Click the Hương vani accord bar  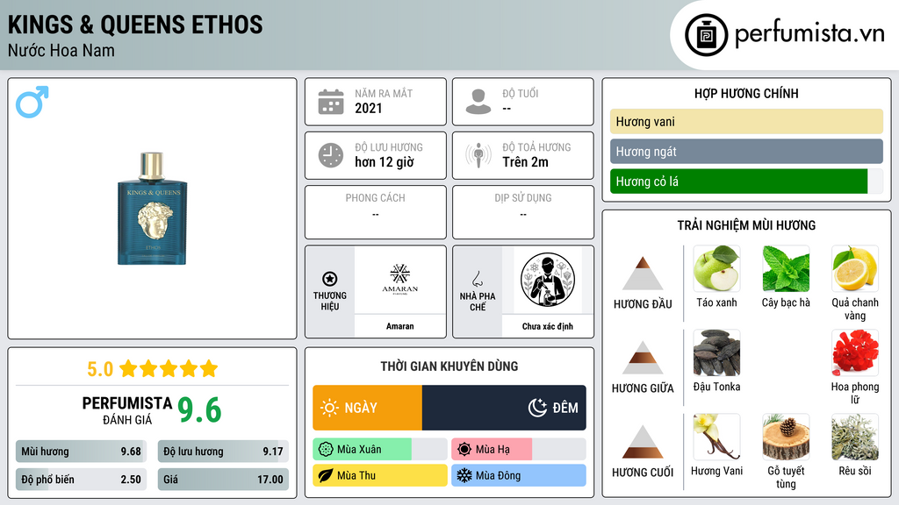746,121
